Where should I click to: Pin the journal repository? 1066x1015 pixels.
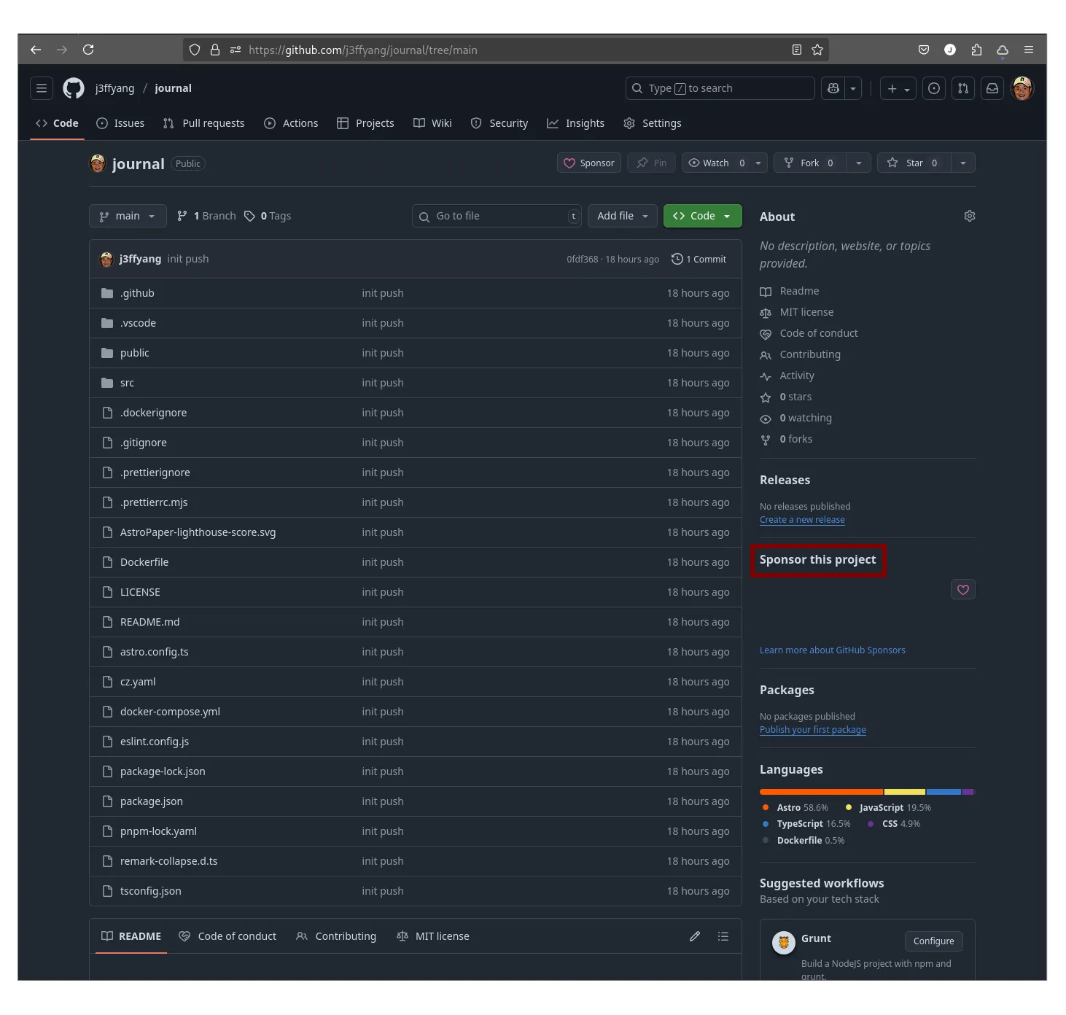pyautogui.click(x=651, y=163)
